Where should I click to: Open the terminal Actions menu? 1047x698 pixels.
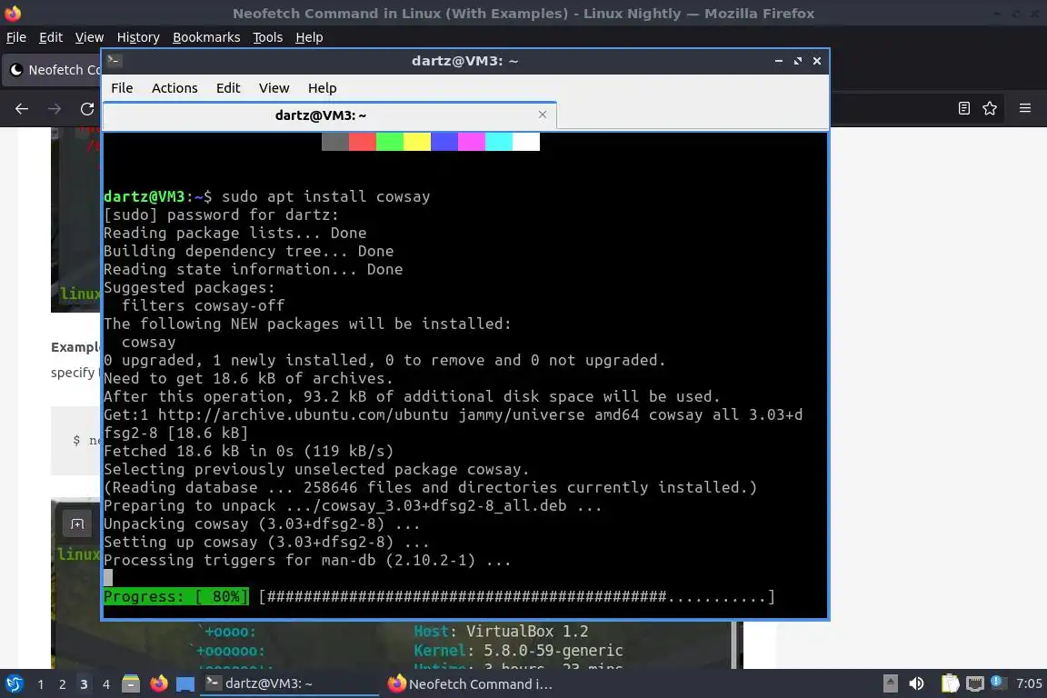[x=174, y=88]
